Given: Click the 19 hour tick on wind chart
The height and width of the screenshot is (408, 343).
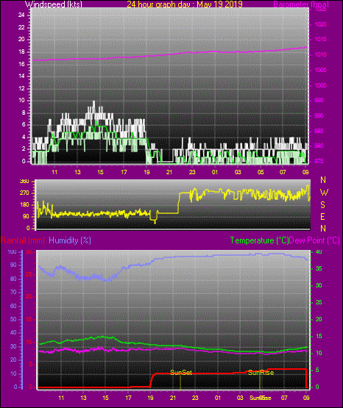Looking at the screenshot, I should click(x=146, y=172).
